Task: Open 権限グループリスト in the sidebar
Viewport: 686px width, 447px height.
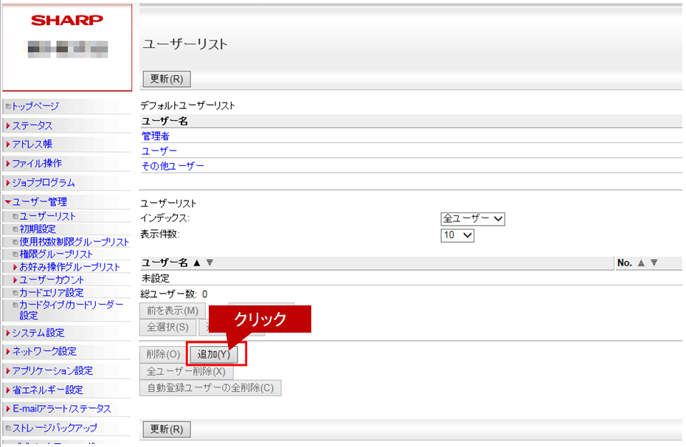Action: [x=56, y=254]
